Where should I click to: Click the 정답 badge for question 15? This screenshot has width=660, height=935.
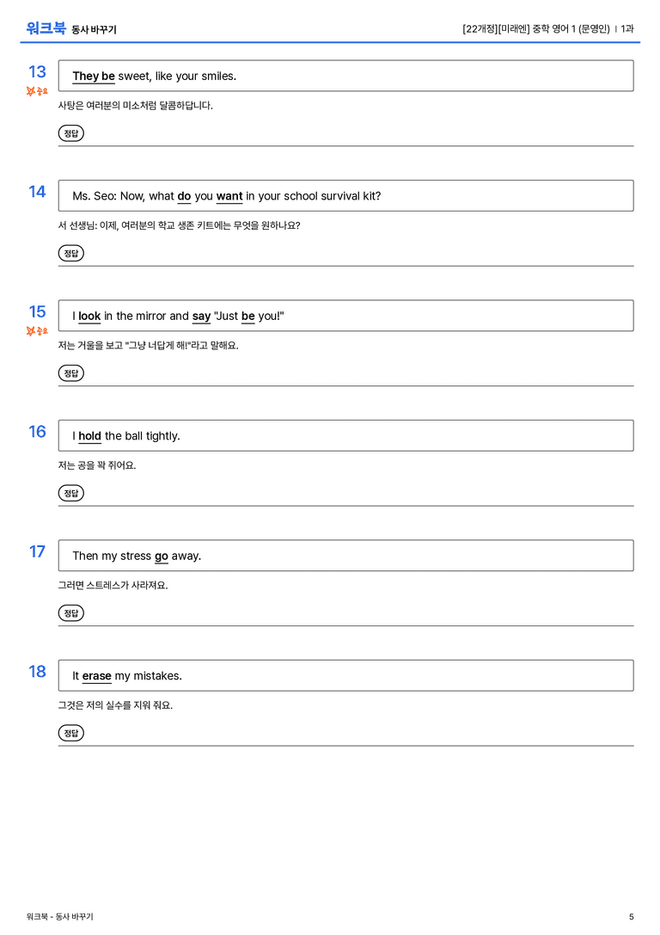click(70, 373)
